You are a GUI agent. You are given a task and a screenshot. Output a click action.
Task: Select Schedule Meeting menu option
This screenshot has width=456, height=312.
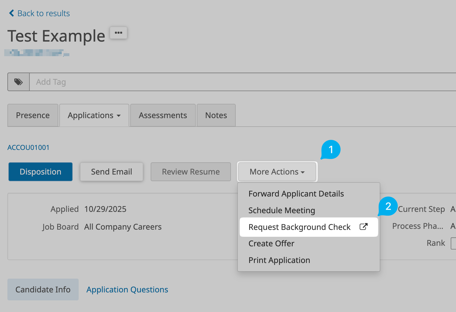point(282,211)
